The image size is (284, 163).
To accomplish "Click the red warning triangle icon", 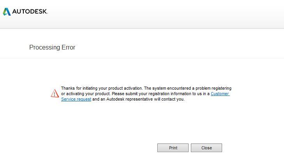I will coord(55,93).
